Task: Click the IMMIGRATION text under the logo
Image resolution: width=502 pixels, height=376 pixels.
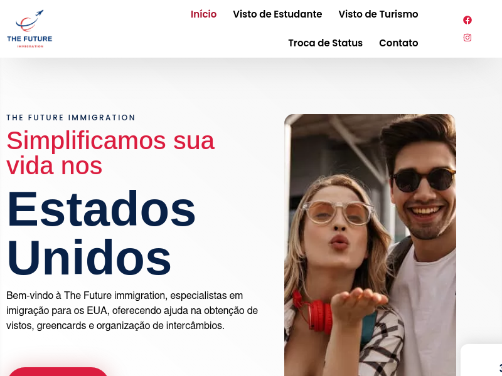Action: 30,46
